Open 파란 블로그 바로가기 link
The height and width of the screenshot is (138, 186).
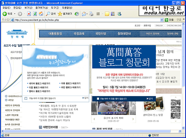pos(71,87)
